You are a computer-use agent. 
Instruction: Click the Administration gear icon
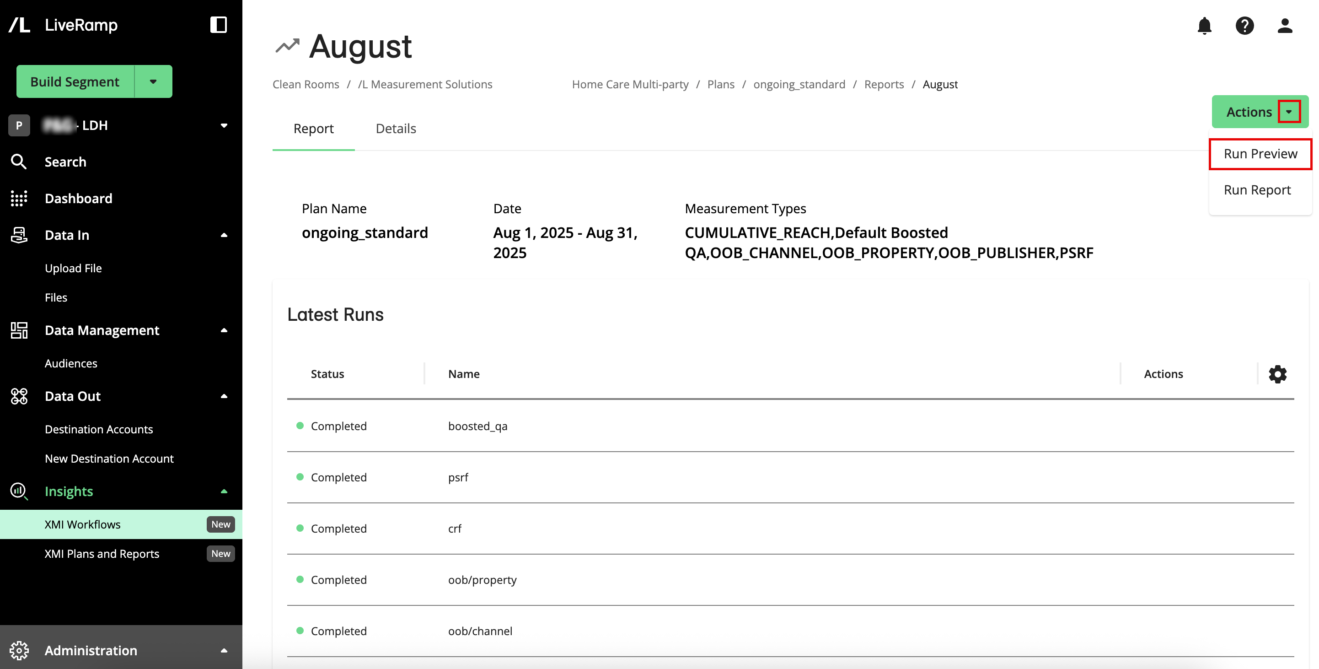pos(19,651)
